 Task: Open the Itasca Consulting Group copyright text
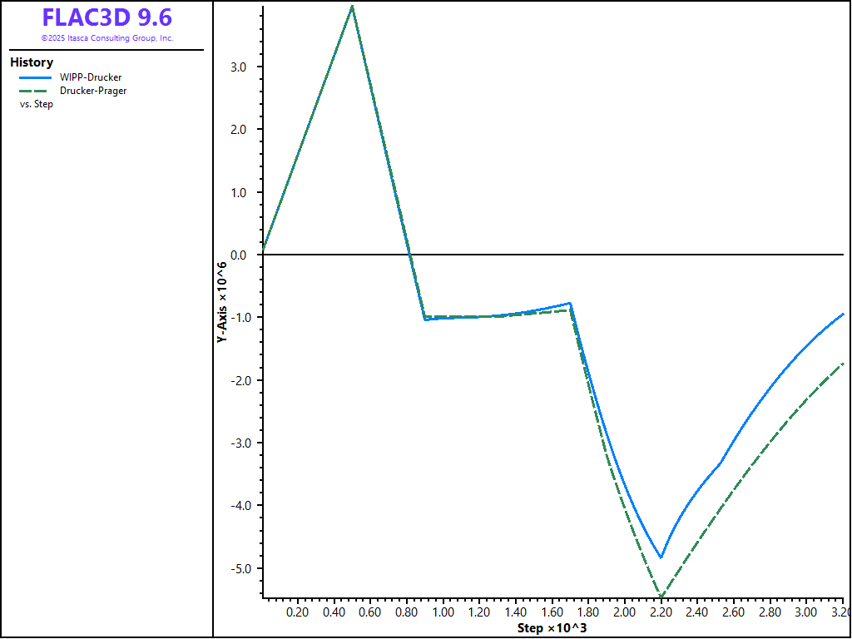pyautogui.click(x=106, y=38)
